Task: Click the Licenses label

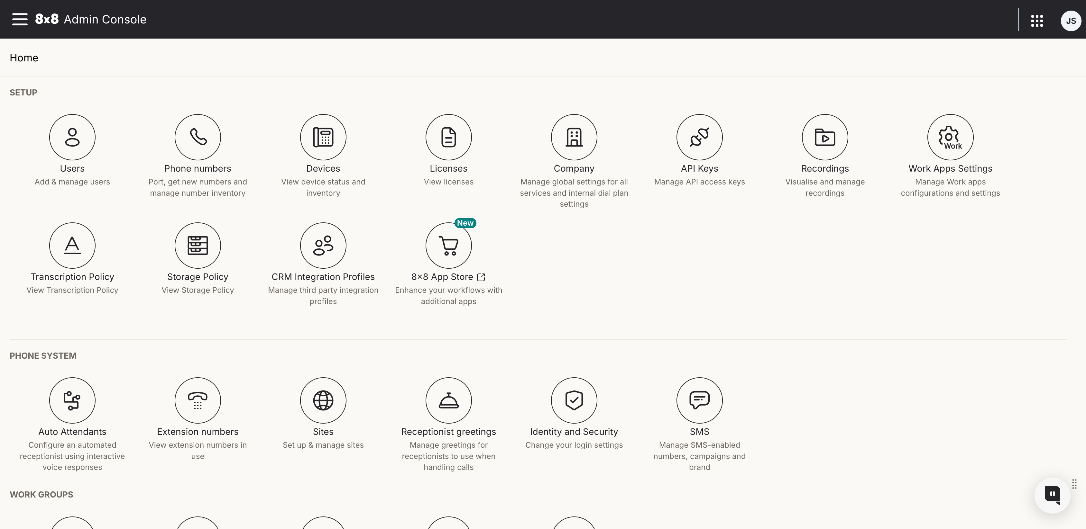Action: pyautogui.click(x=448, y=168)
